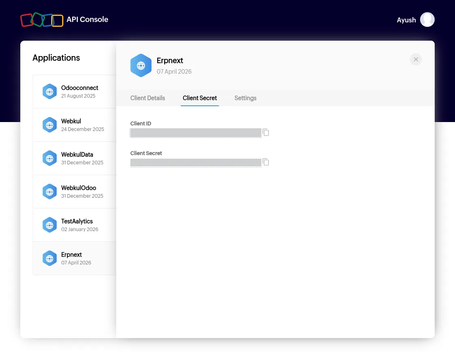This screenshot has width=455, height=358.
Task: Switch to Client Details tab
Action: (x=148, y=98)
